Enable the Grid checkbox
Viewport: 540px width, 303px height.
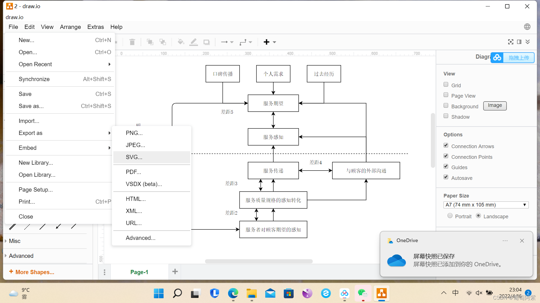(x=446, y=85)
